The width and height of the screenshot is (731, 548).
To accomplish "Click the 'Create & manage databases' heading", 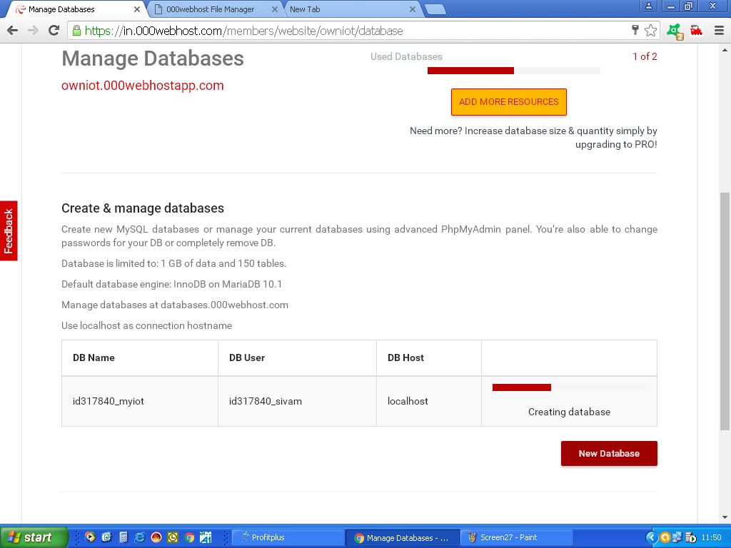I will pos(143,208).
